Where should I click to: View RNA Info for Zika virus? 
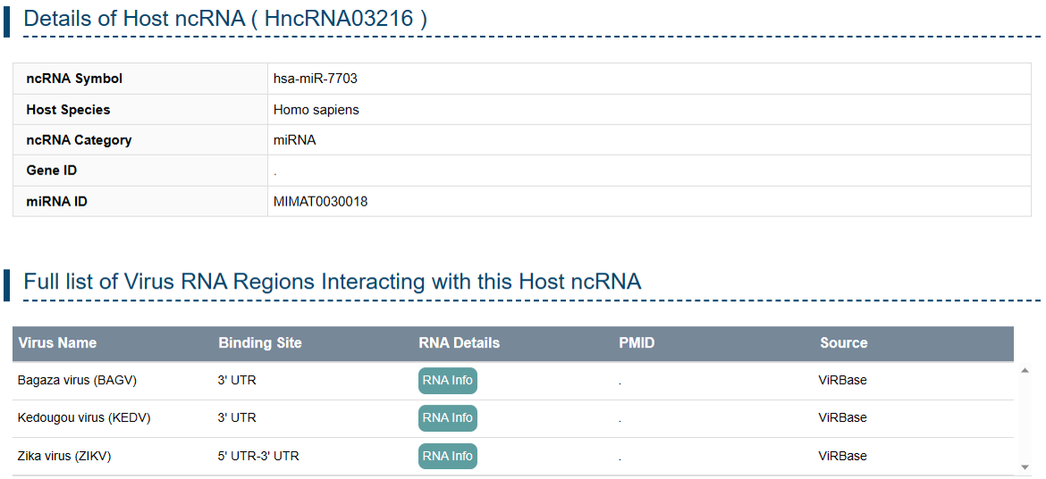coord(447,456)
